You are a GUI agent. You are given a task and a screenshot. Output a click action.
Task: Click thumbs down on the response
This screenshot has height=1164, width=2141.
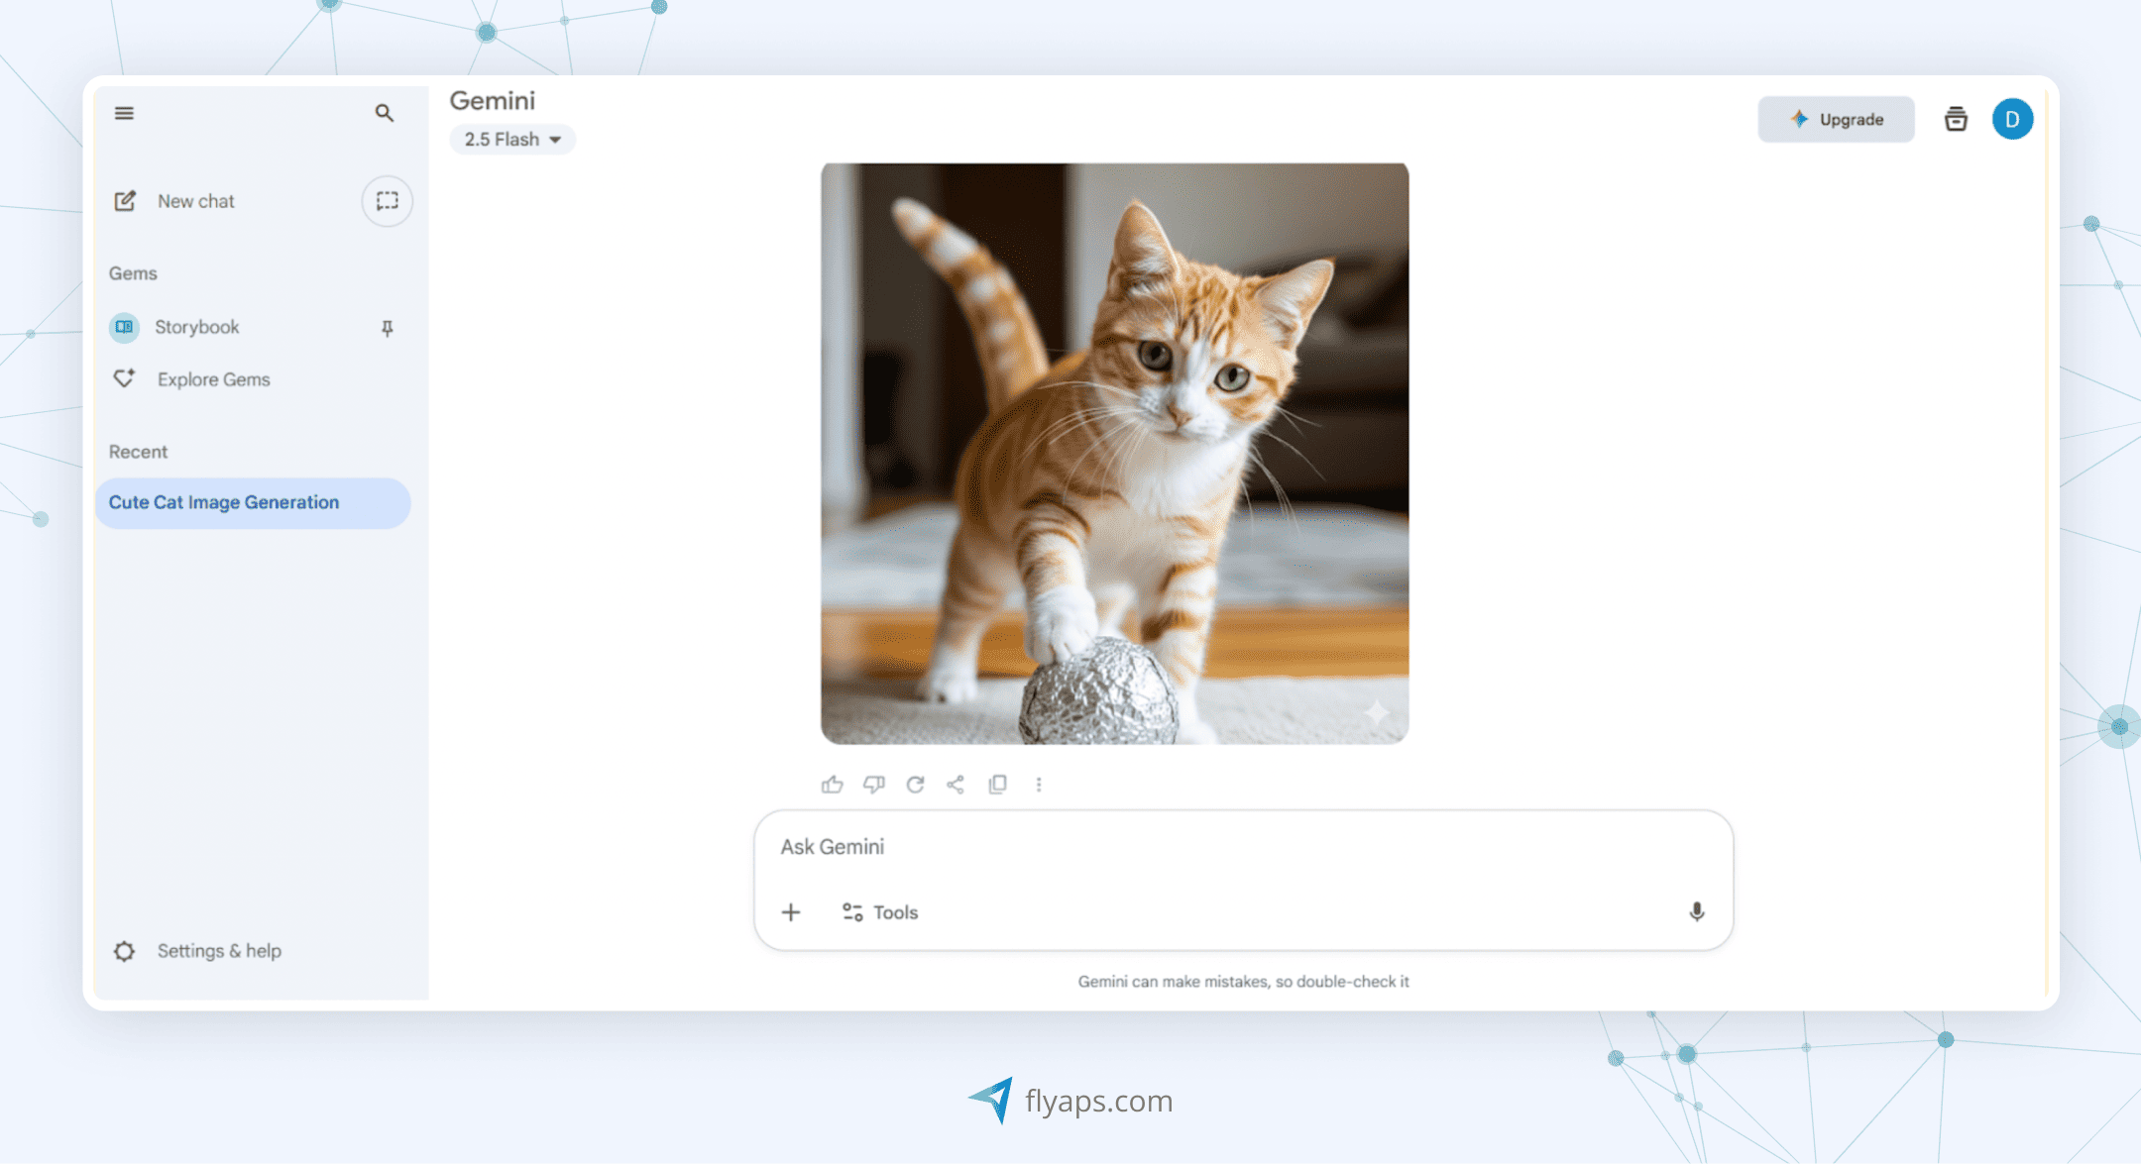(873, 785)
